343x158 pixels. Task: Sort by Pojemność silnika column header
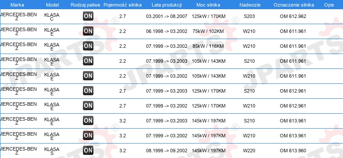(122, 5)
